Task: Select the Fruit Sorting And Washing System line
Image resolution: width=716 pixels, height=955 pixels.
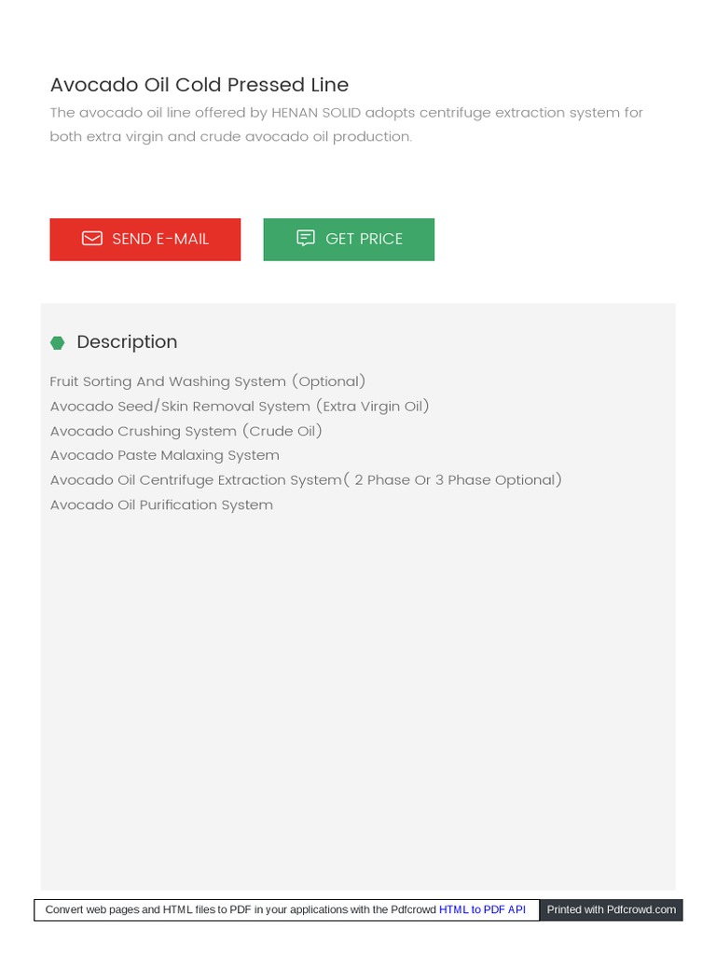Action: tap(208, 381)
